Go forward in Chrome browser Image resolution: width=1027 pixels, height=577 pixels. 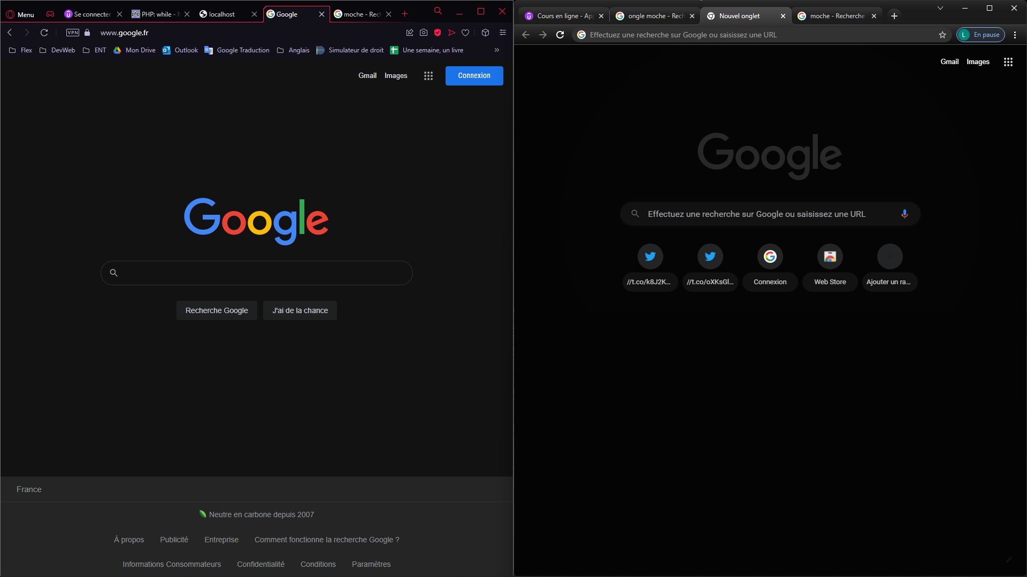pyautogui.click(x=543, y=35)
